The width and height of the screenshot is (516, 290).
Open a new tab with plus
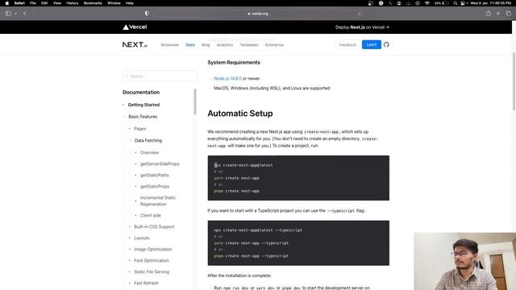498,14
